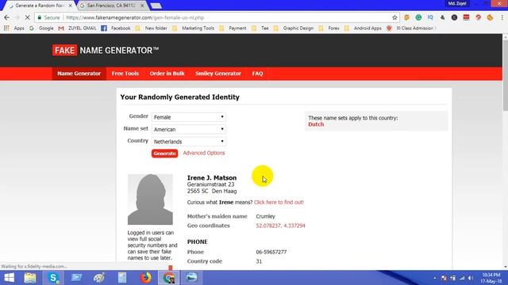Select Name Generator in the nav bar
This screenshot has width=508, height=285.
(x=79, y=74)
